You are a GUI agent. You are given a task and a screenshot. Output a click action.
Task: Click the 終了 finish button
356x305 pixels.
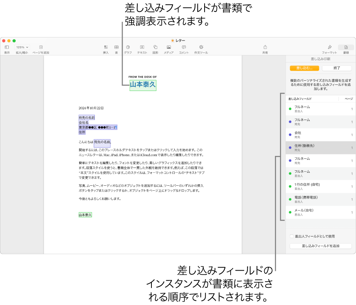click(337, 68)
